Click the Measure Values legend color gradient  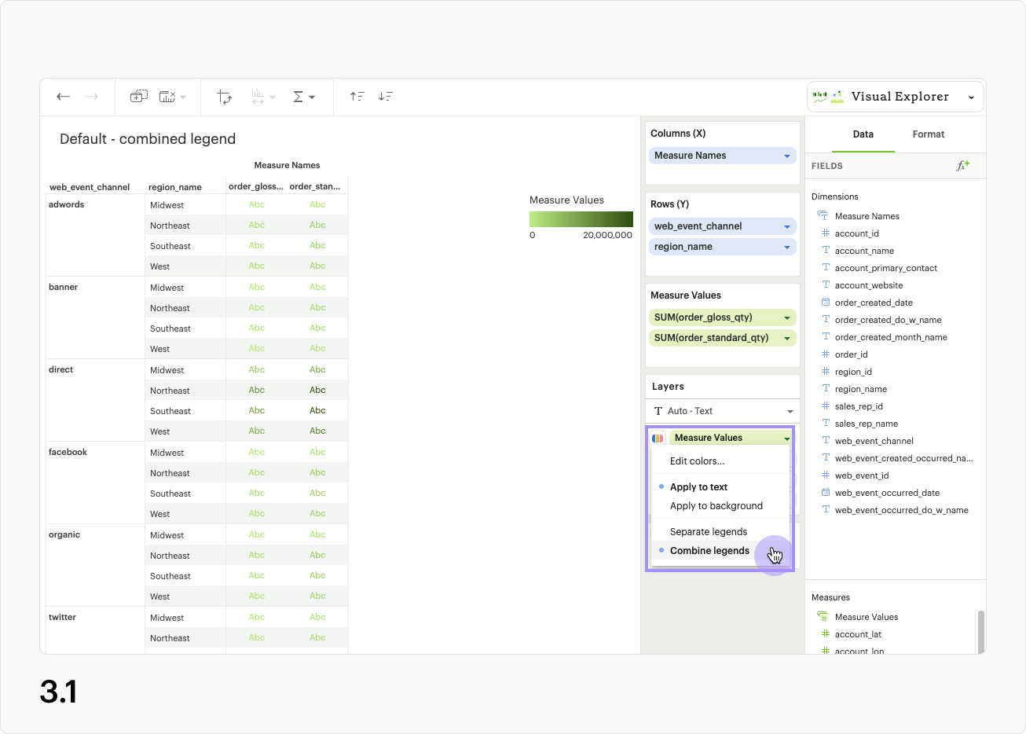[581, 219]
